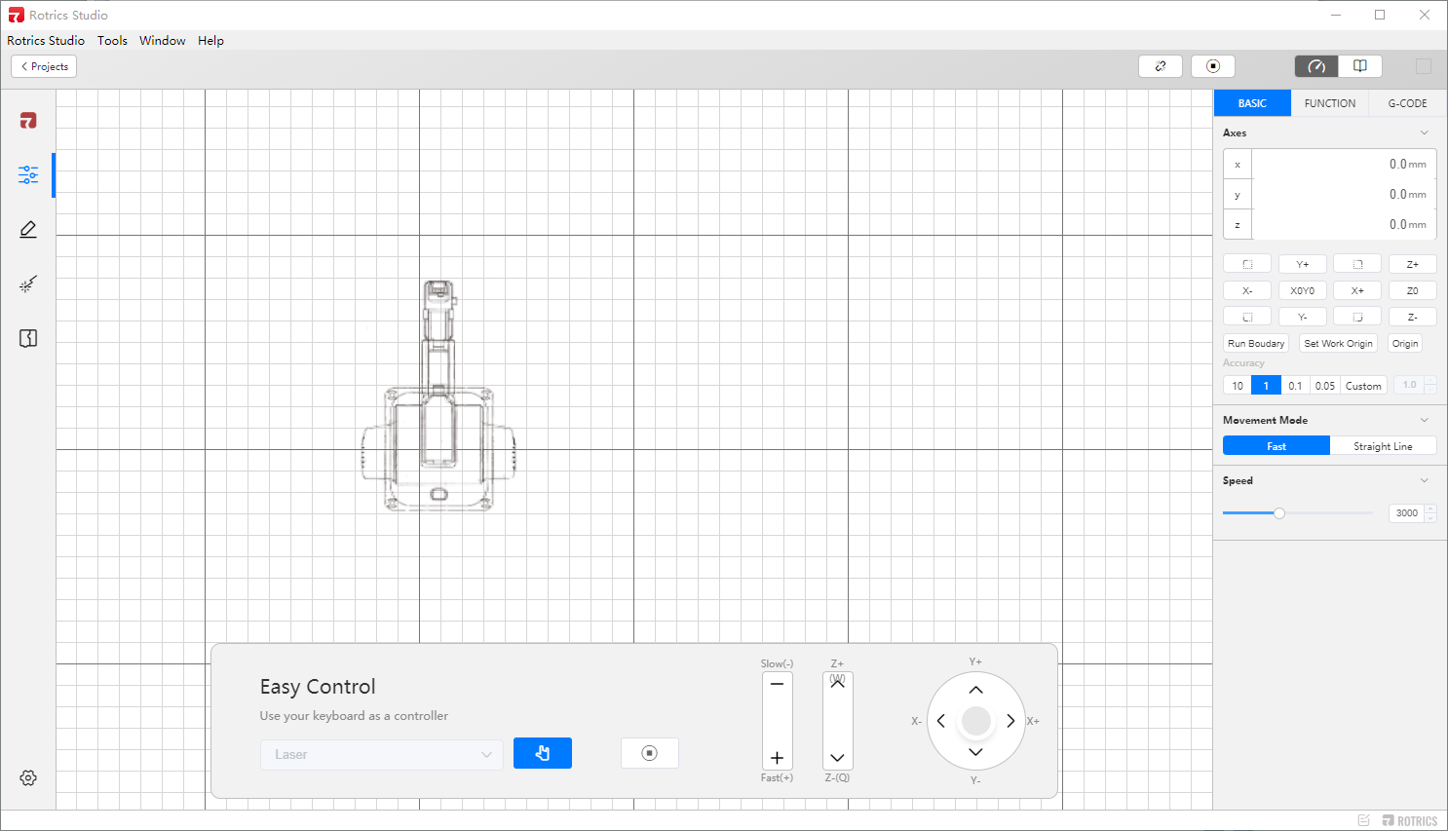
Task: Click the Run Boudary button
Action: [1256, 343]
